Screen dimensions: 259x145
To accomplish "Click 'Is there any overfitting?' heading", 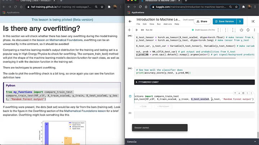I will click(41, 28).
